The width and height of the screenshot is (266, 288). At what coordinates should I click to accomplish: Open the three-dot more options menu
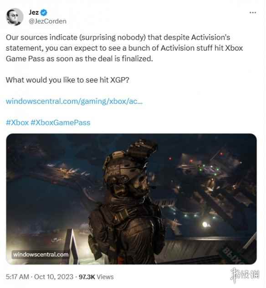click(253, 12)
